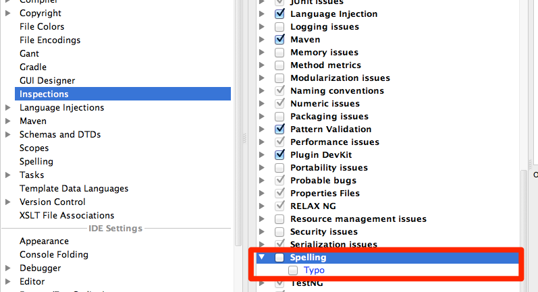538x292 pixels.
Task: Collapse the Spelling inspection group
Action: 263,258
